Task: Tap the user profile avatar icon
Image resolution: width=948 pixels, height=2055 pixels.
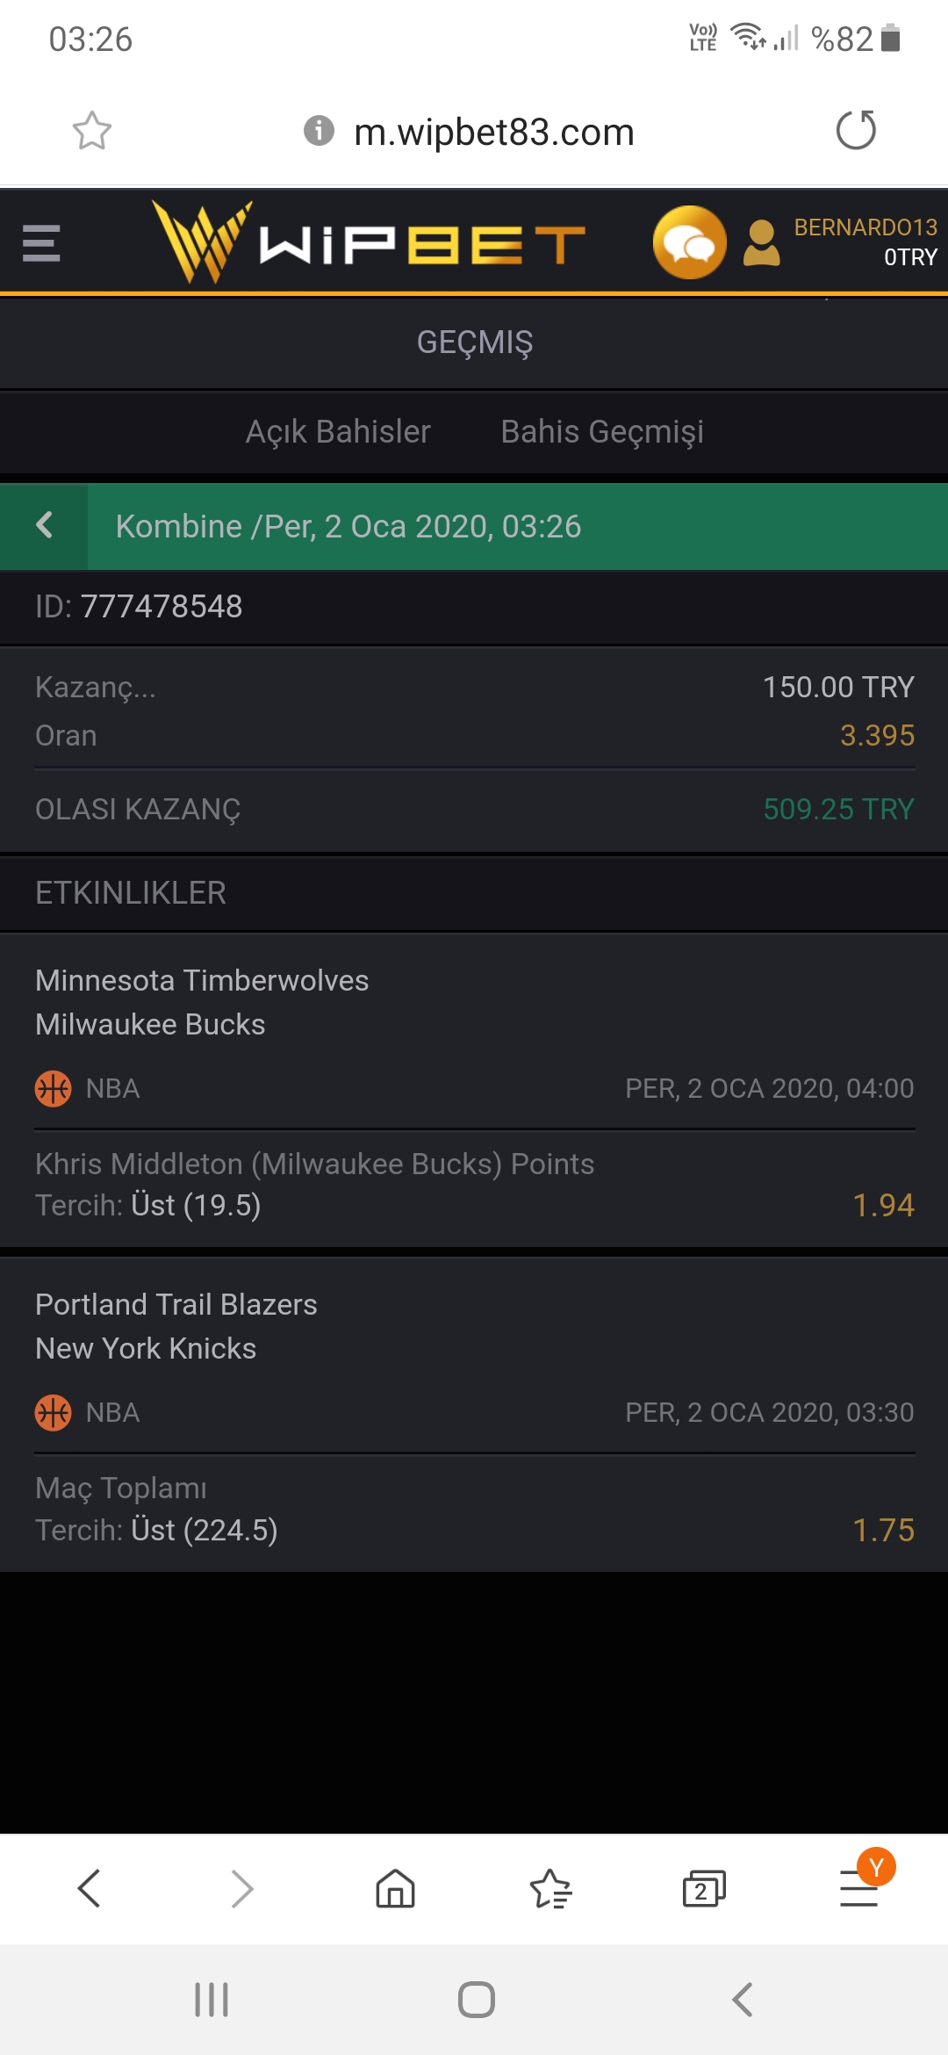Action: point(762,242)
